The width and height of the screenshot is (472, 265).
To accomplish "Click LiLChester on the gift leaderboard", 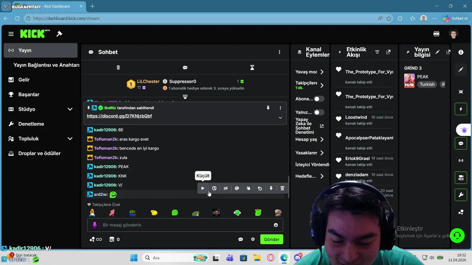I will 148,81.
